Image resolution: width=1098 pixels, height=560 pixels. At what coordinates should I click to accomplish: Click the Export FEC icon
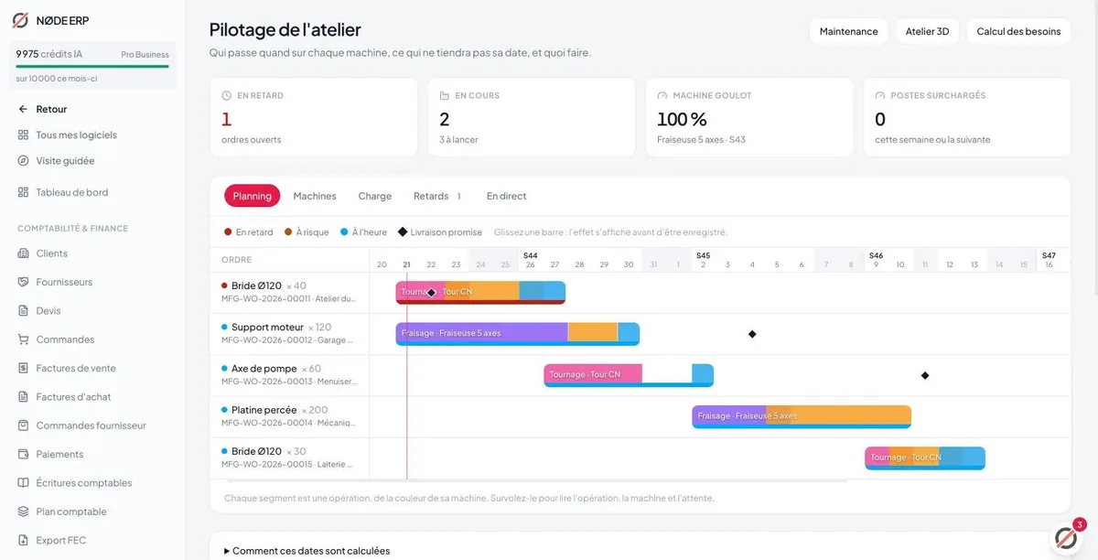(23, 540)
